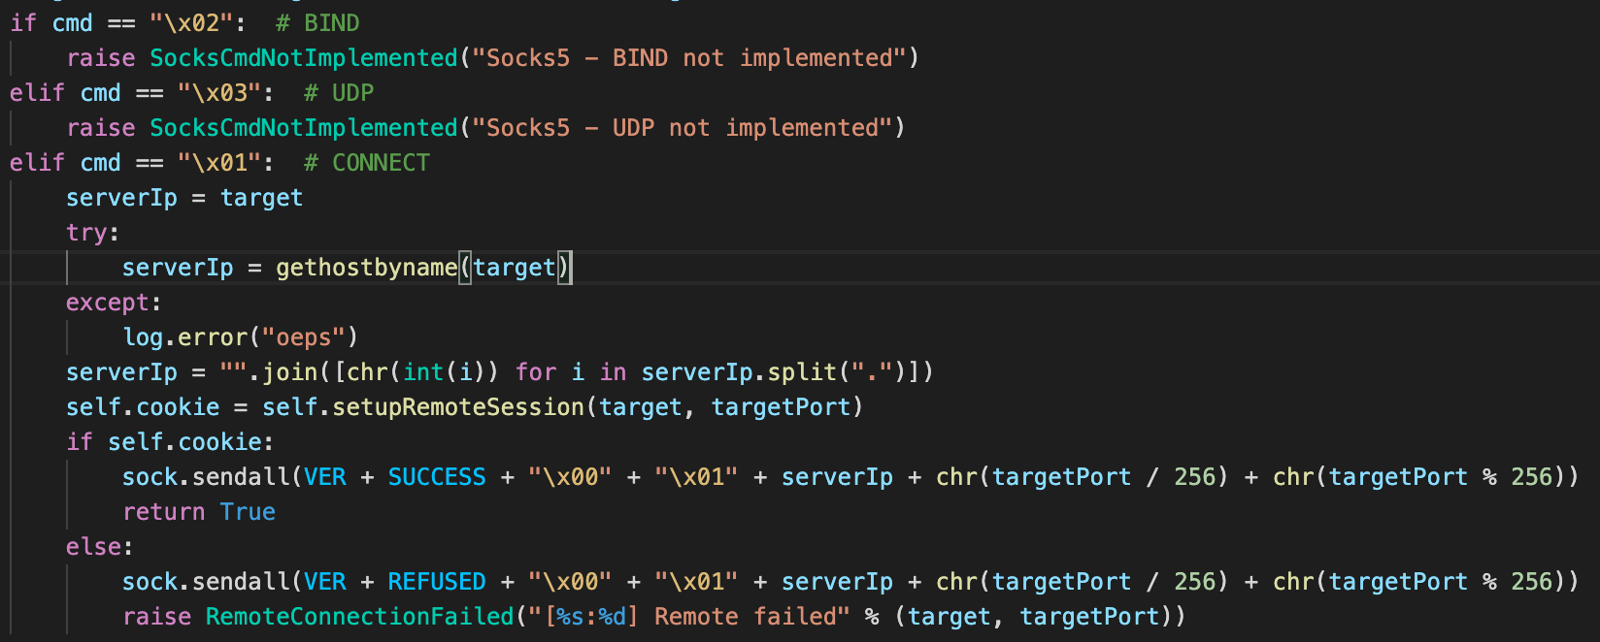The height and width of the screenshot is (642, 1600).
Task: Click the "Socks5 - UDP not implemented" string
Action: click(x=683, y=128)
